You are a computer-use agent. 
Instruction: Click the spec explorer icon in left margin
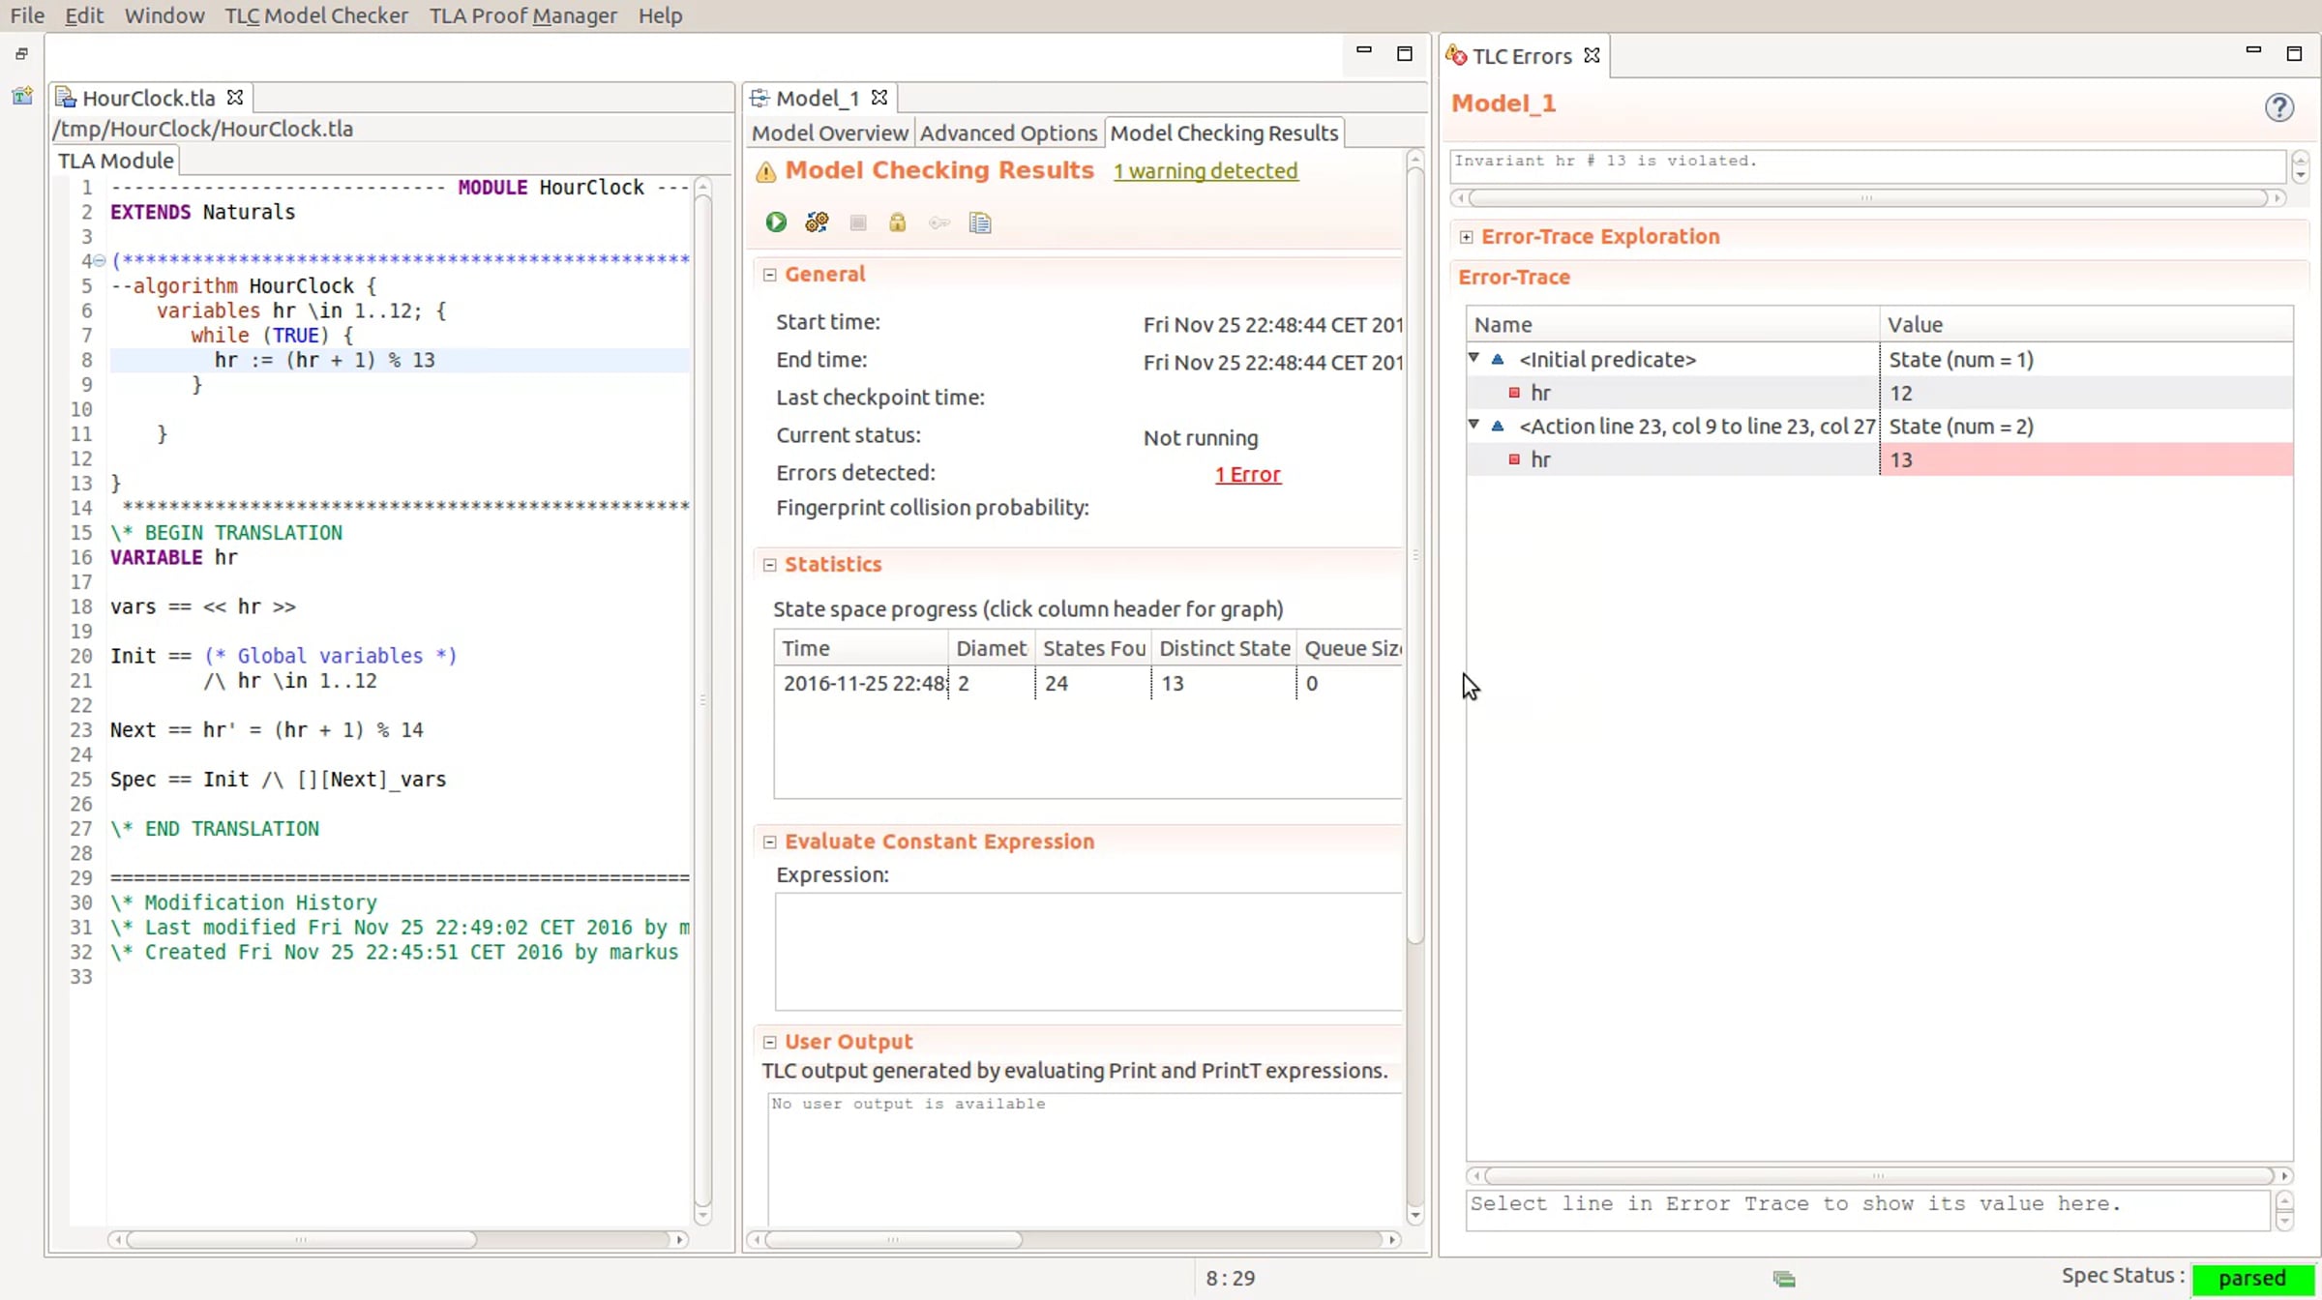tap(21, 95)
